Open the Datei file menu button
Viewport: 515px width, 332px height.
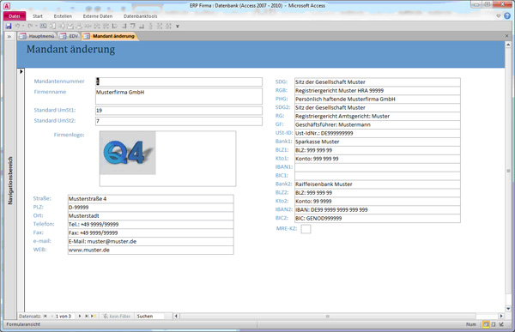coord(15,16)
